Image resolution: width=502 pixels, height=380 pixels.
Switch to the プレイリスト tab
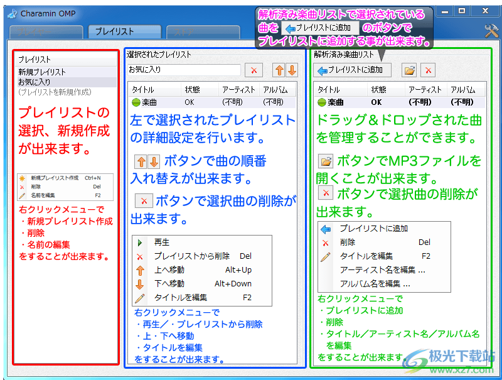pyautogui.click(x=124, y=31)
